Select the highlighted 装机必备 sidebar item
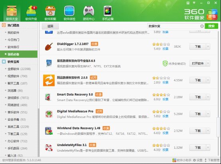Image resolution: width=221 pixels, height=164 pixels. click(x=19, y=54)
